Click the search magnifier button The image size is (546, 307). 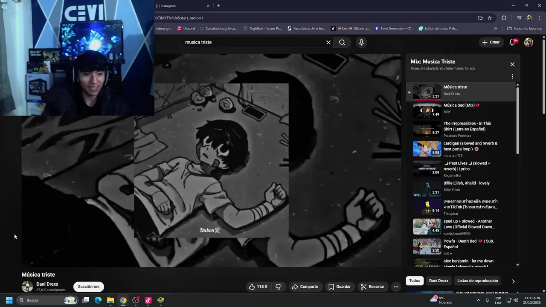[x=342, y=42]
